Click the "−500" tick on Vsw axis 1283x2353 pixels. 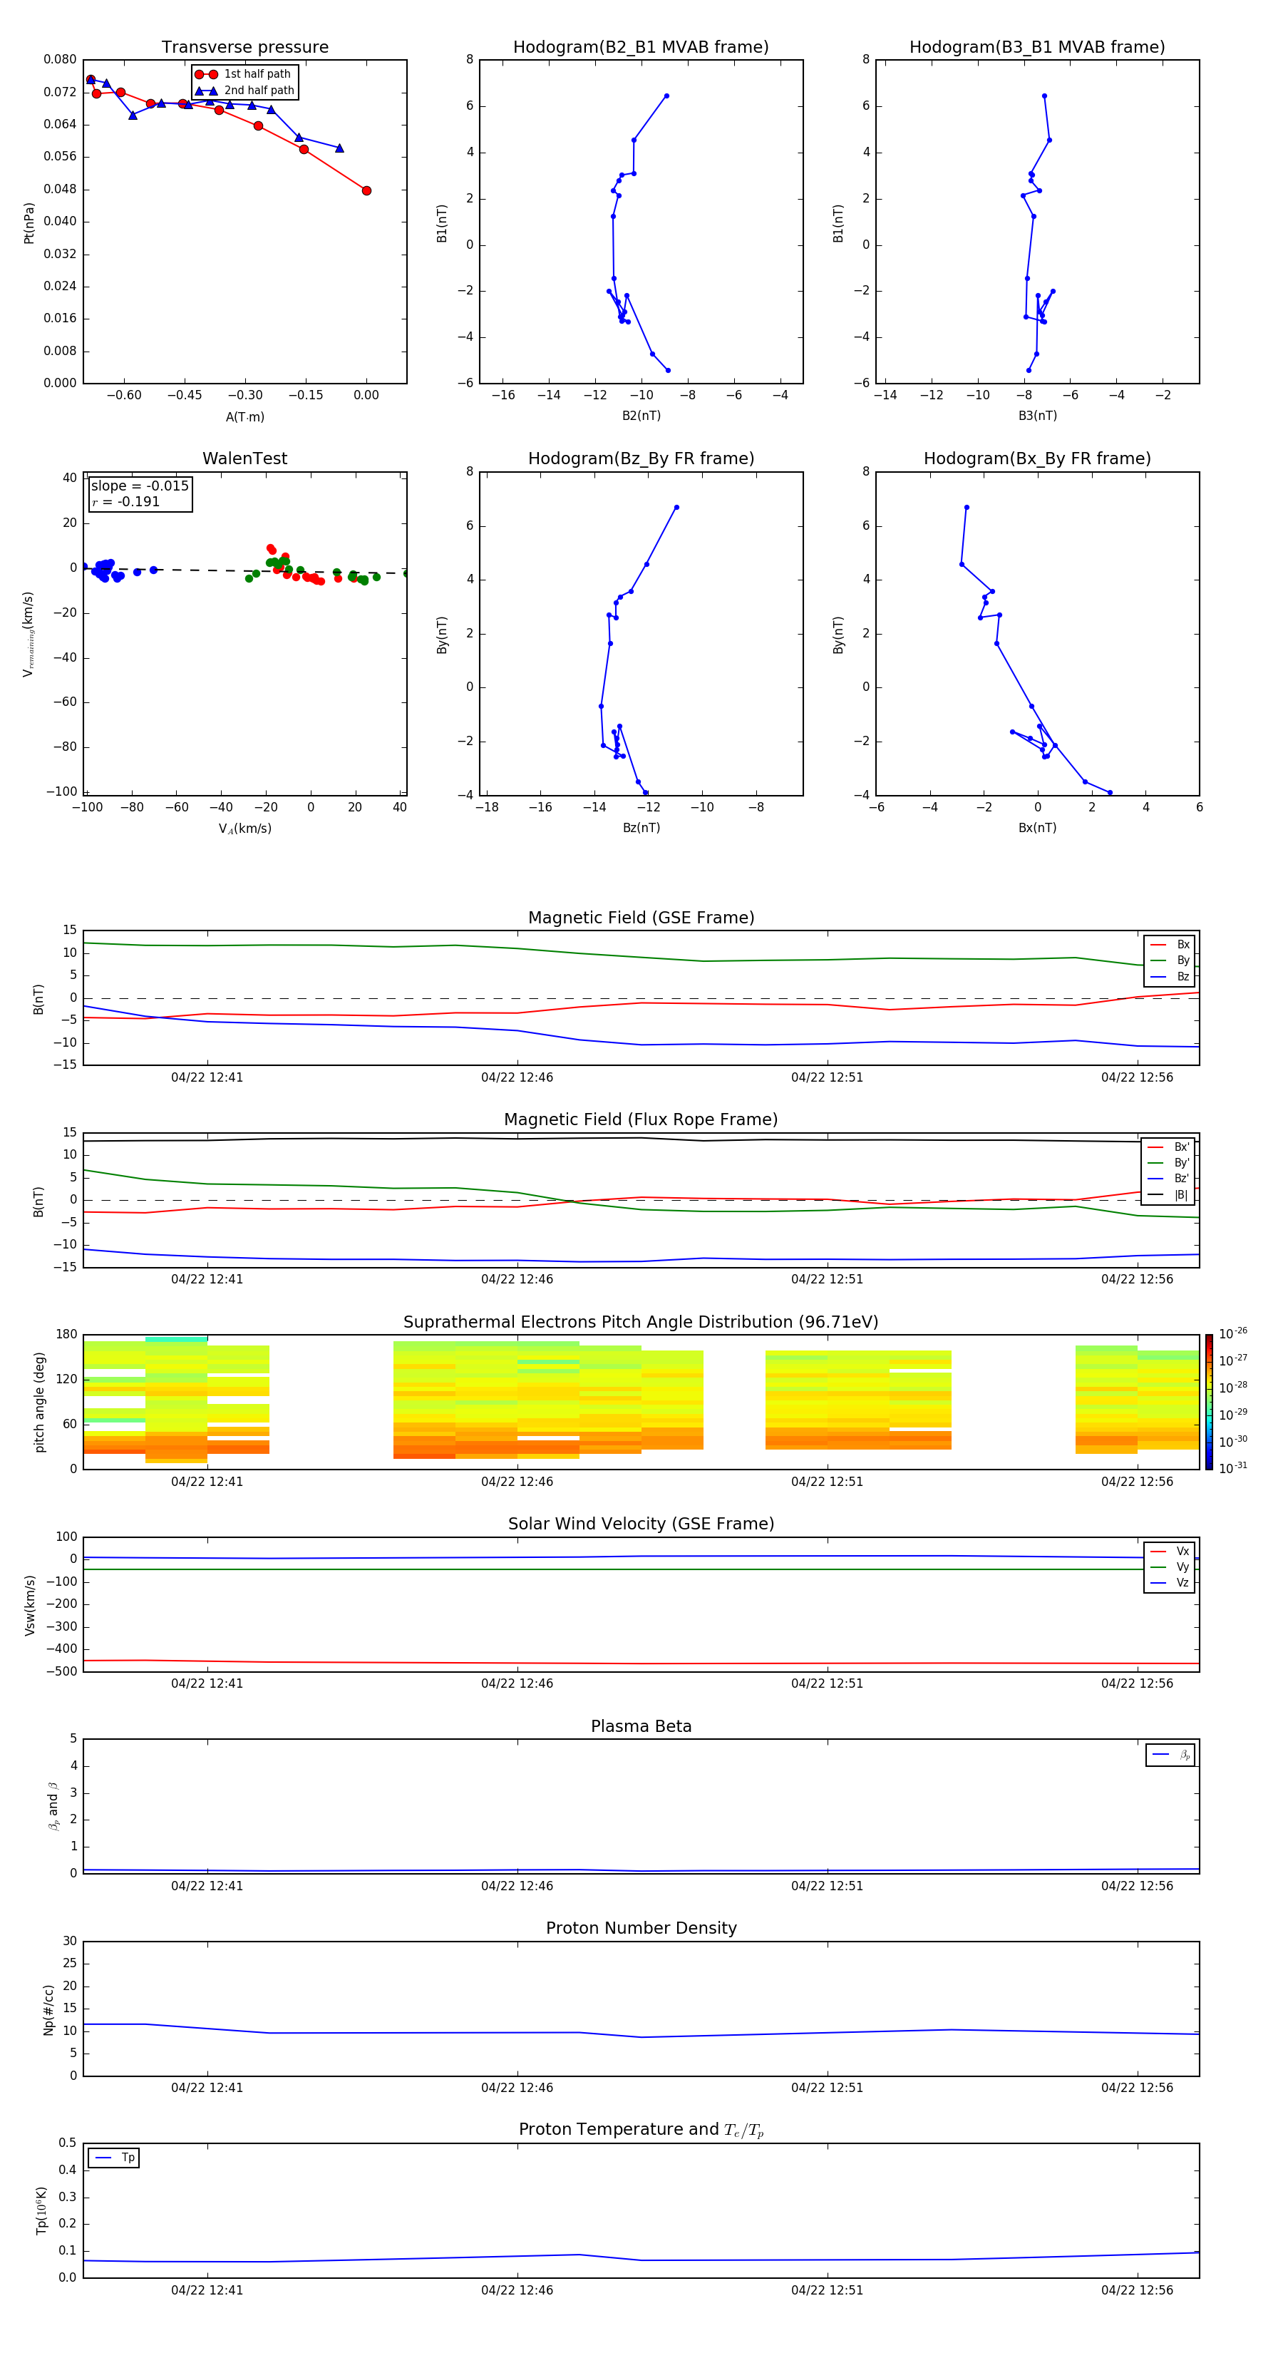tap(61, 1671)
